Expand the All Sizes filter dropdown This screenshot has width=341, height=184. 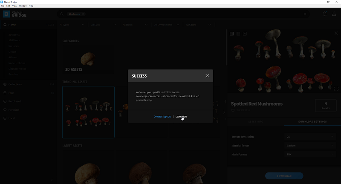pos(103,25)
